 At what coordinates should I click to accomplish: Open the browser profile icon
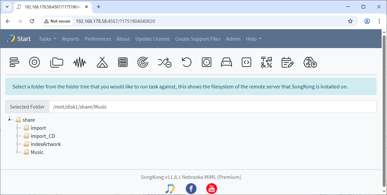tap(367, 21)
